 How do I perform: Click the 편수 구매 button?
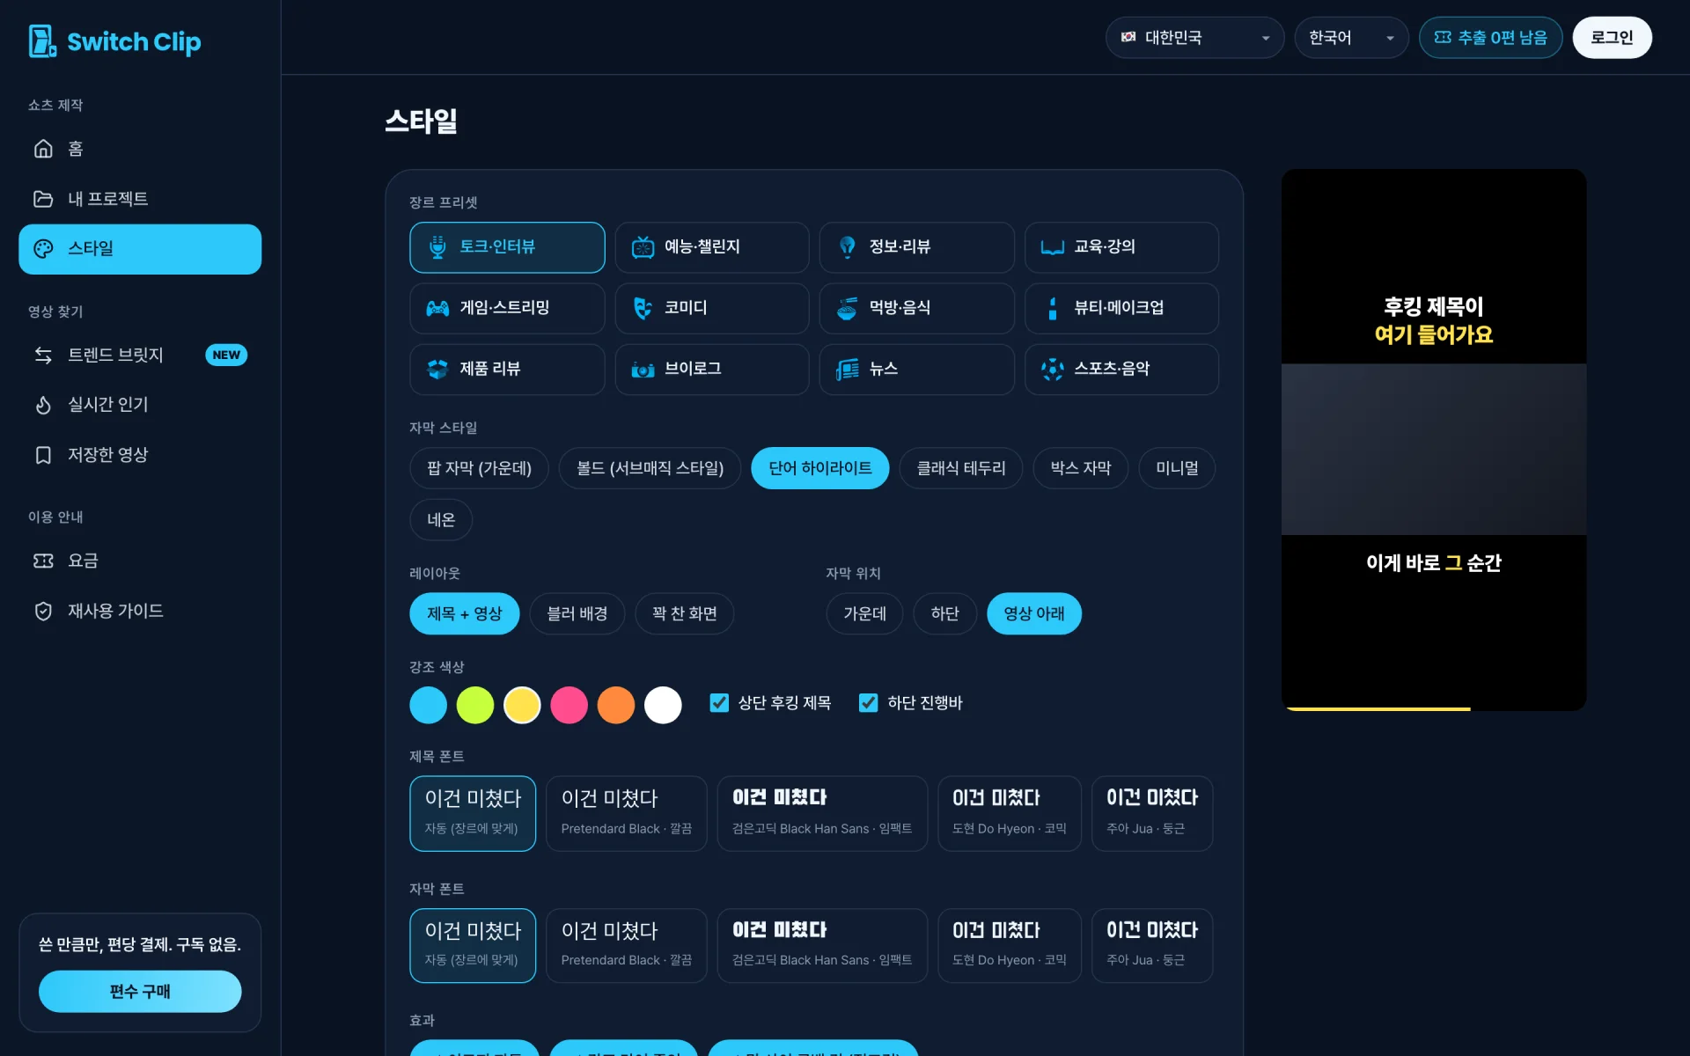point(140,992)
